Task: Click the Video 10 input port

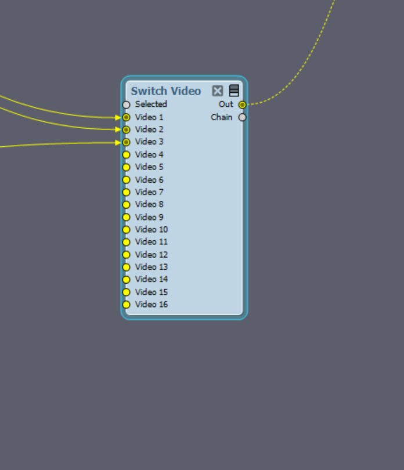Action: click(127, 230)
